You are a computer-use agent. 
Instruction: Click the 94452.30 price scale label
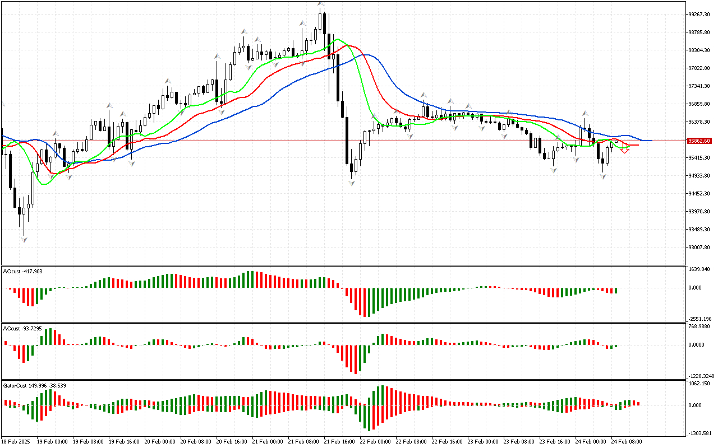tap(700, 194)
